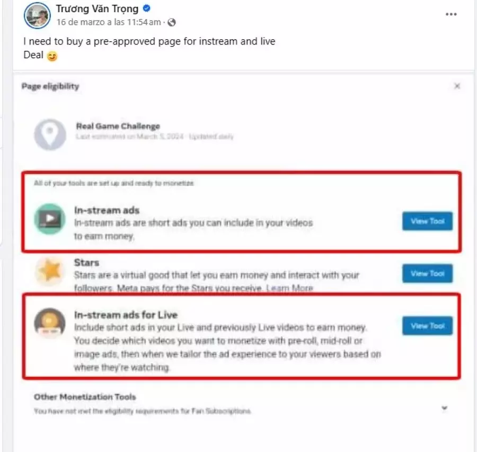The image size is (477, 452).
Task: Click the verified badge beside the name
Action: point(146,8)
